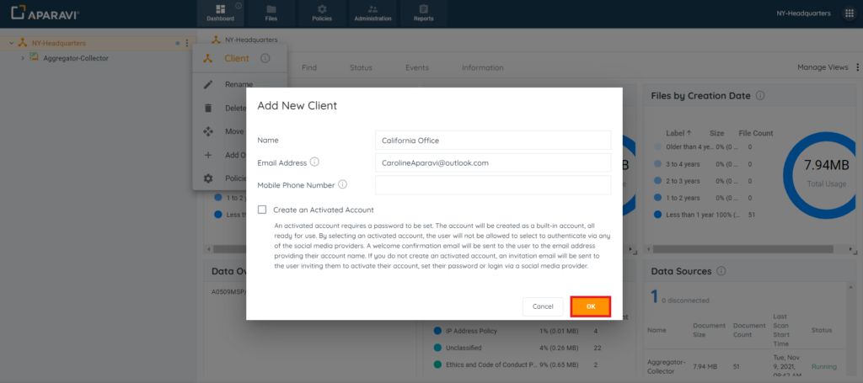Screen dimensions: 863x383
Task: Click the Mobile Phone Number field
Action: coord(492,184)
